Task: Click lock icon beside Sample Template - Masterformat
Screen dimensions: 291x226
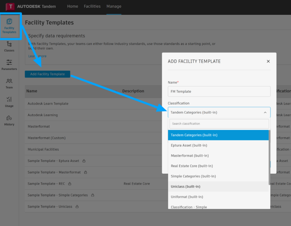Action: (x=86, y=172)
